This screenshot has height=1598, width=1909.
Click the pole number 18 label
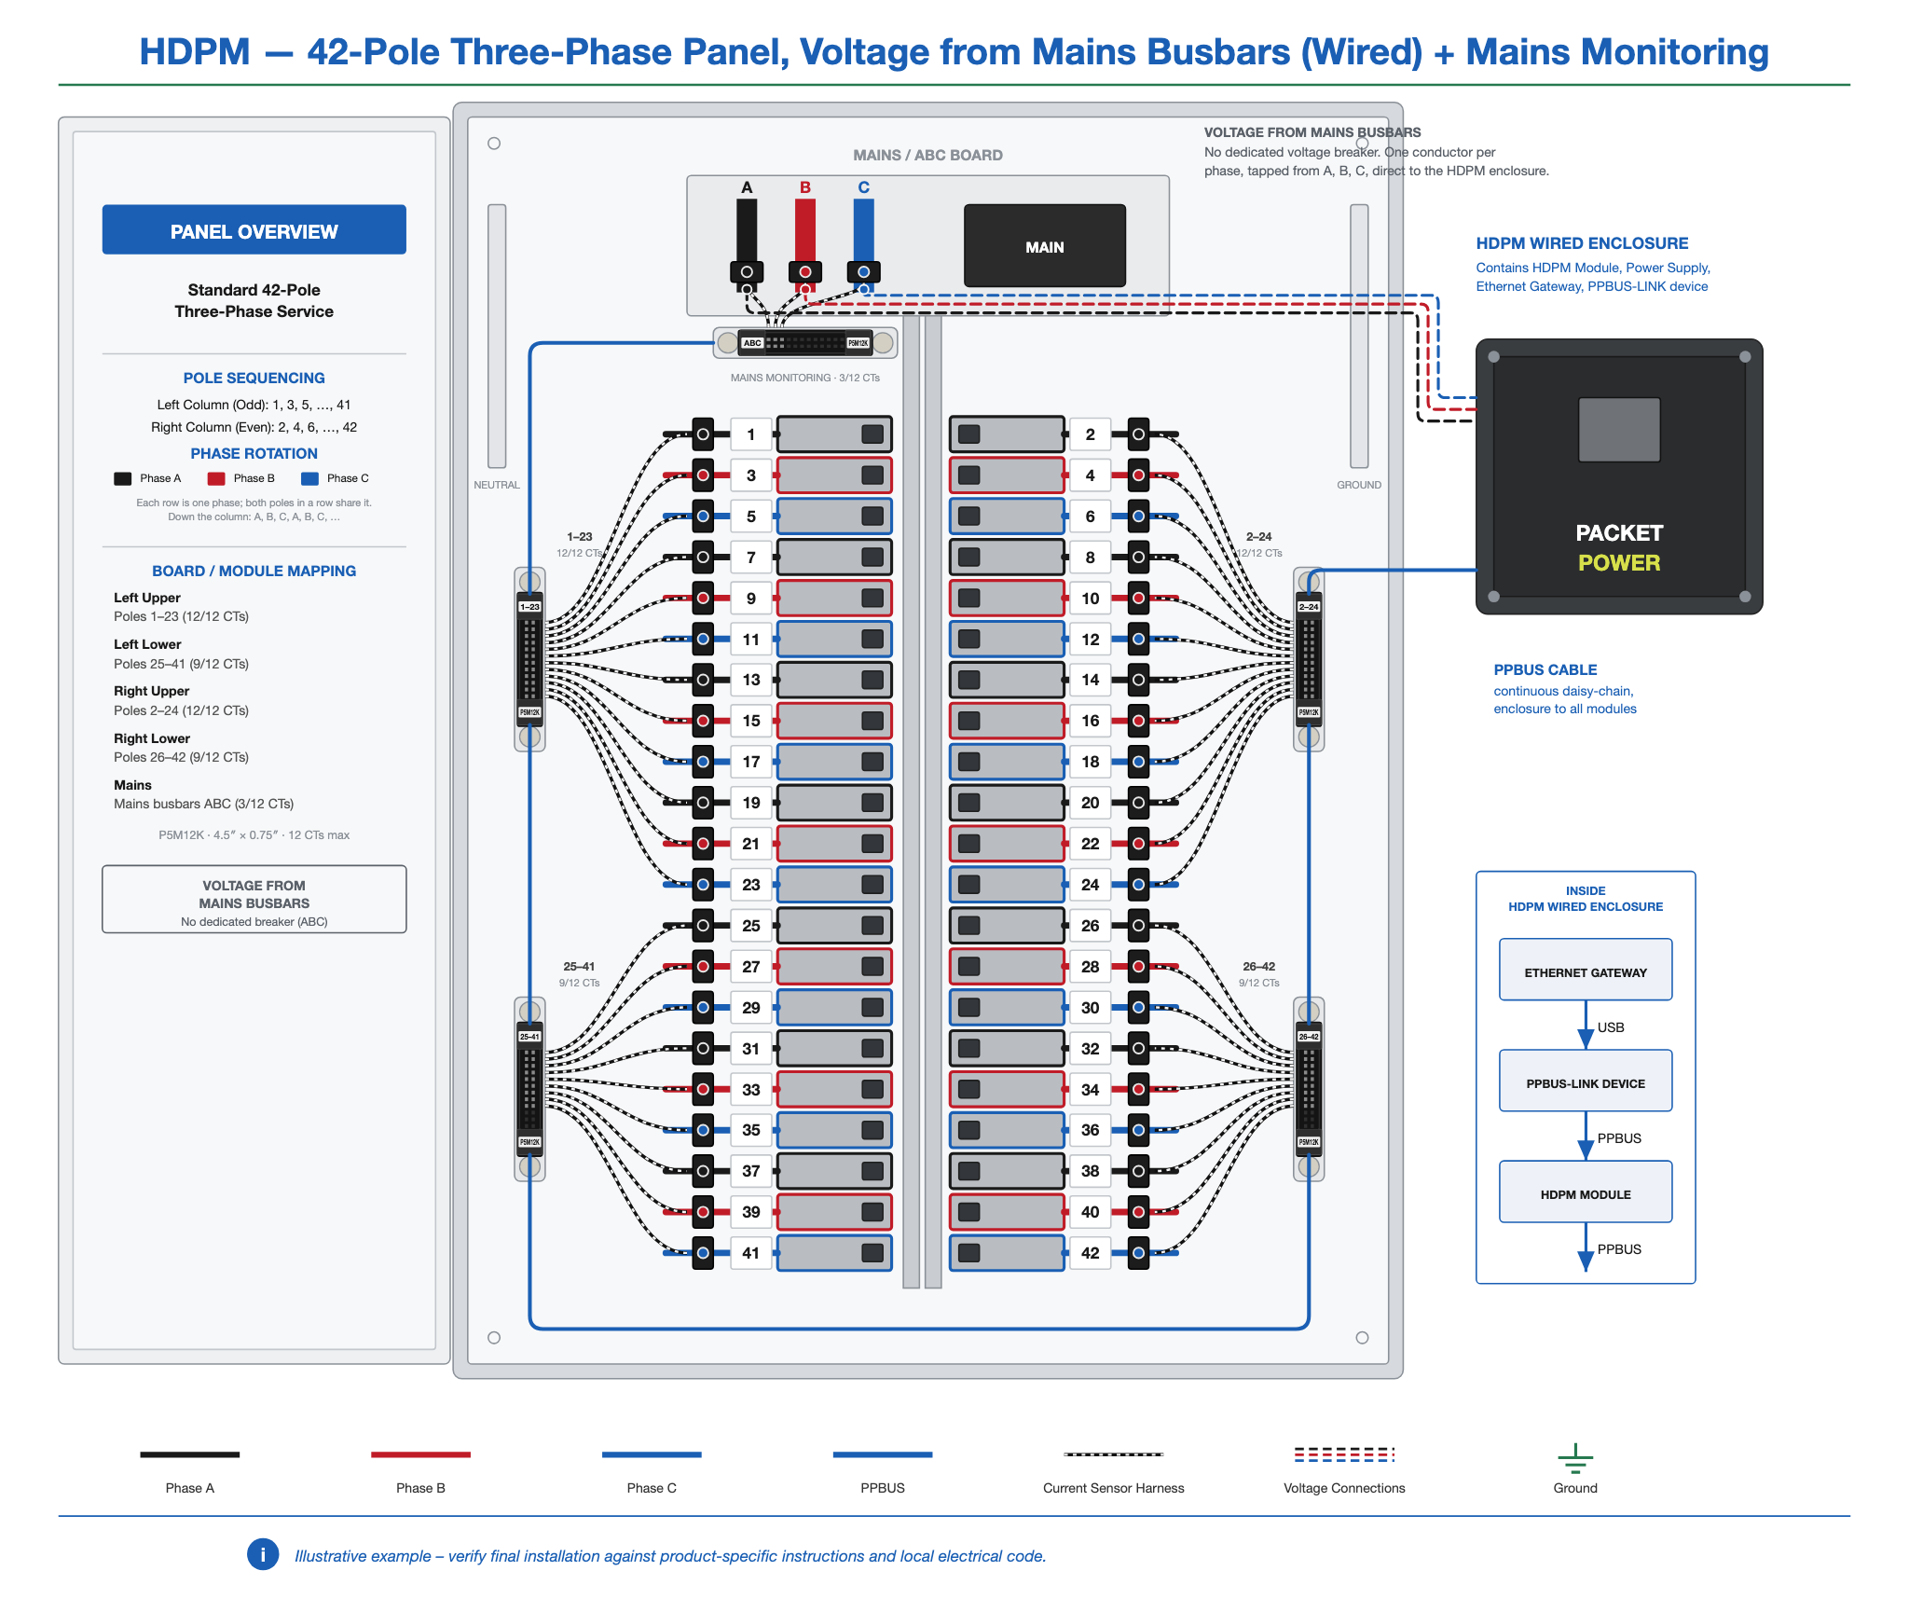coord(1090,762)
